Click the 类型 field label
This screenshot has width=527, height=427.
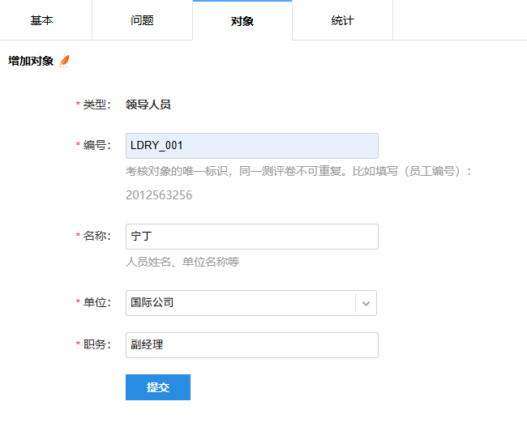click(x=96, y=105)
